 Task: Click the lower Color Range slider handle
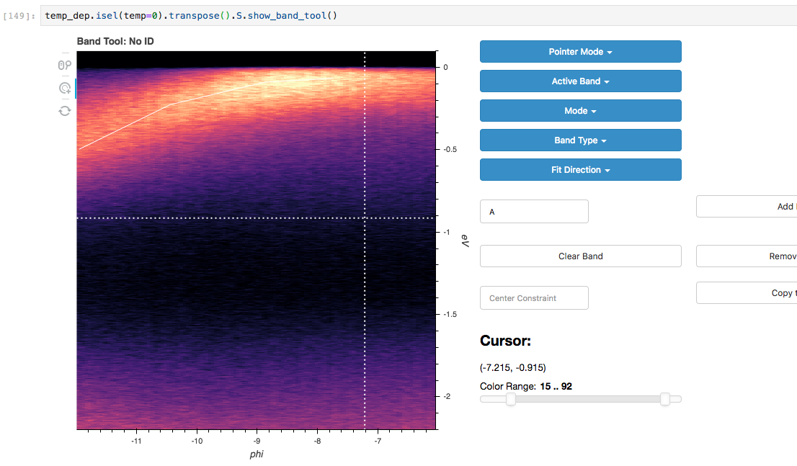tap(511, 400)
